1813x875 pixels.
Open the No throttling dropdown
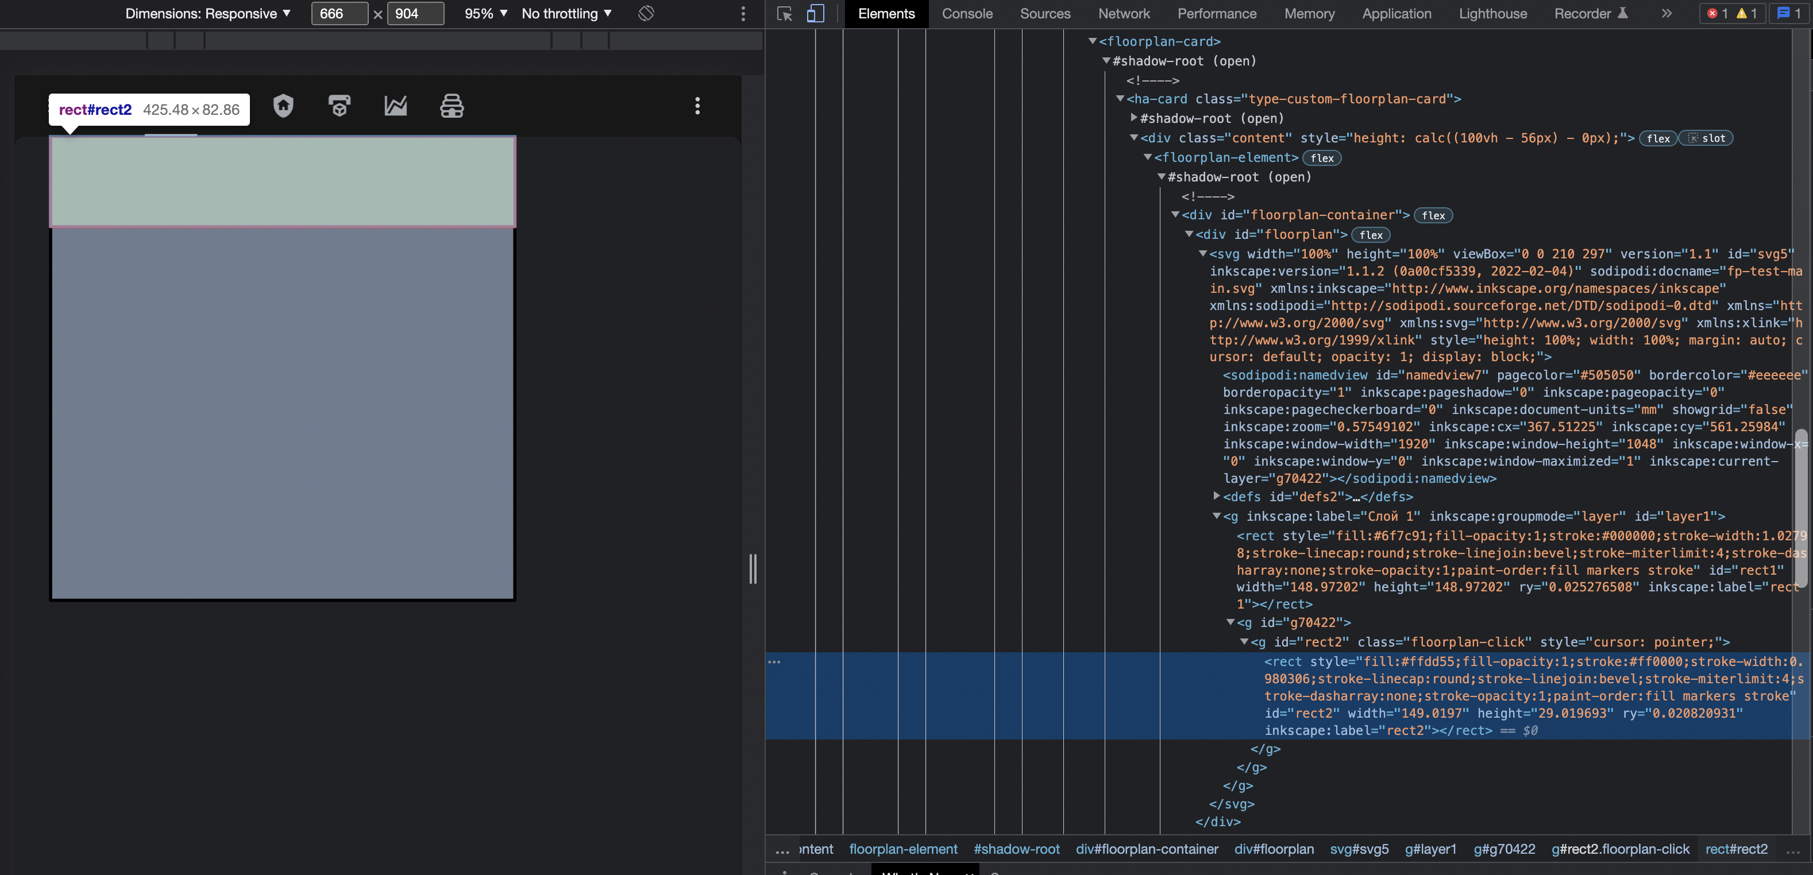click(566, 13)
